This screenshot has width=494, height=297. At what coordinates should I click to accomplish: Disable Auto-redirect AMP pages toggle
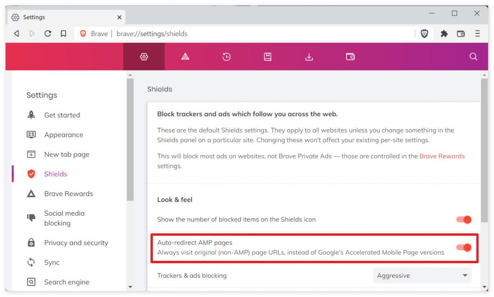(464, 247)
